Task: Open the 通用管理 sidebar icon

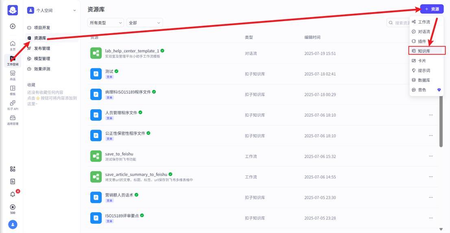Action: (13, 120)
